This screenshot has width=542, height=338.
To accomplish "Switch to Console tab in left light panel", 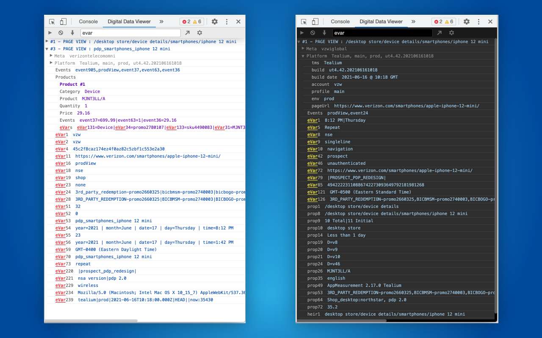I will pos(88,22).
